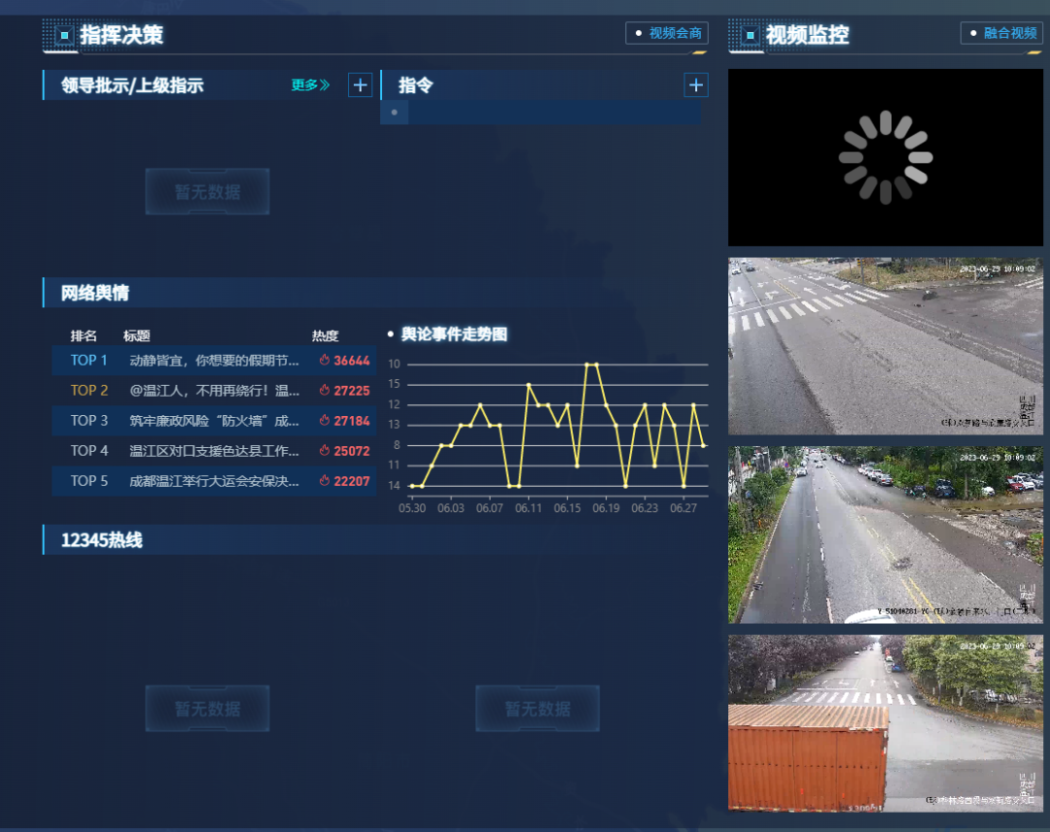Click the plus icon beside 更多 in 领导批示
This screenshot has width=1050, height=832.
[360, 86]
